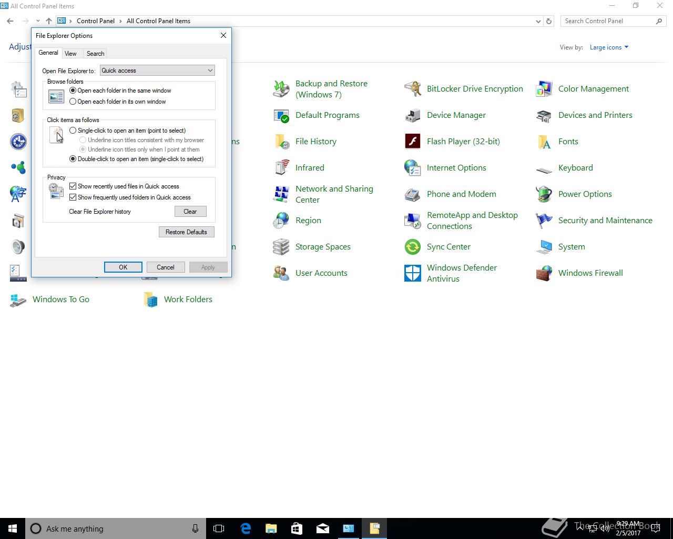The height and width of the screenshot is (539, 673).
Task: Click the Control Panel breadcrumb
Action: pos(96,21)
